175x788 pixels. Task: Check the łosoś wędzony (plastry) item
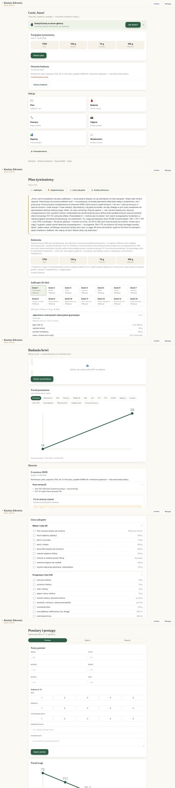click(34, 536)
